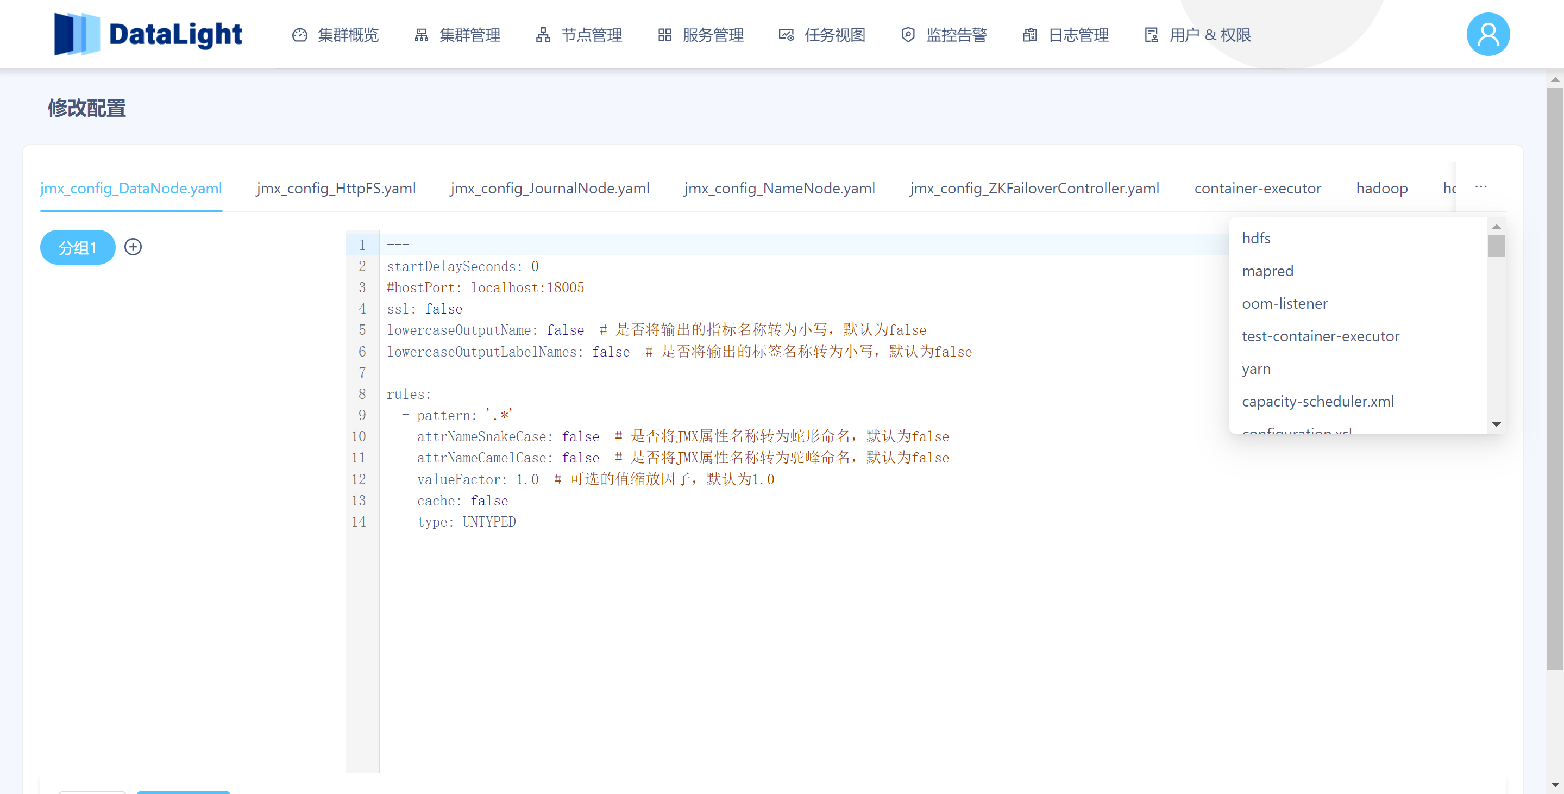1564x794 pixels.
Task: Click editor line 3 #hostPort text
Action: (485, 288)
